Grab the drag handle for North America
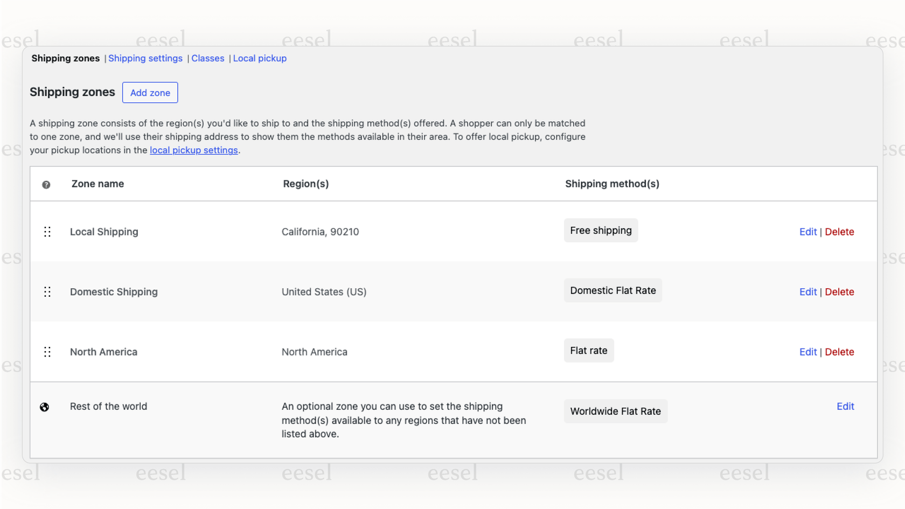The height and width of the screenshot is (509, 905). click(x=47, y=352)
